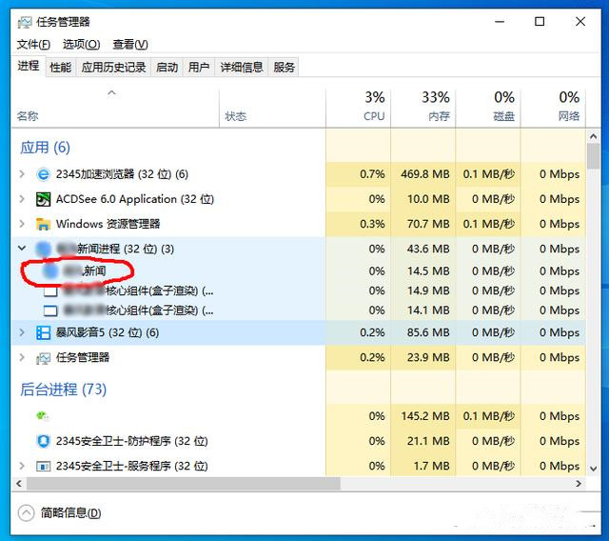Click the Windows 资源管理器 folder icon

pos(43,224)
